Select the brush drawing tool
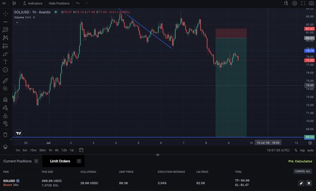The width and height of the screenshot is (316, 191). 6,54
